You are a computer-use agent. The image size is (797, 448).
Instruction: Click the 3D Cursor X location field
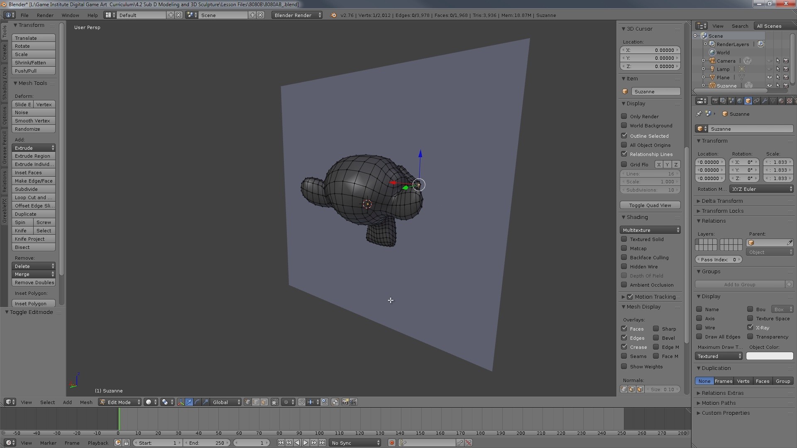(x=650, y=50)
